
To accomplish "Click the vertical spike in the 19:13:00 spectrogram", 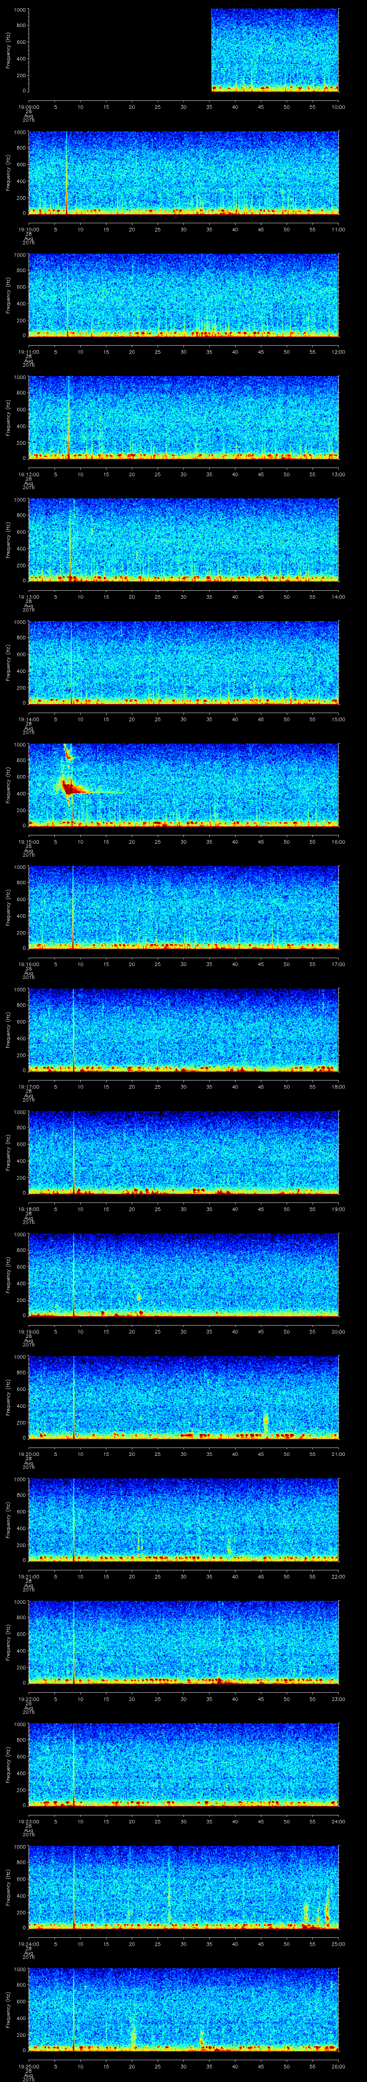I will pos(70,550).
